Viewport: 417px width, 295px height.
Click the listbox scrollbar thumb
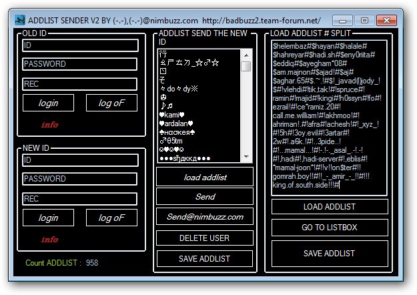pos(246,66)
